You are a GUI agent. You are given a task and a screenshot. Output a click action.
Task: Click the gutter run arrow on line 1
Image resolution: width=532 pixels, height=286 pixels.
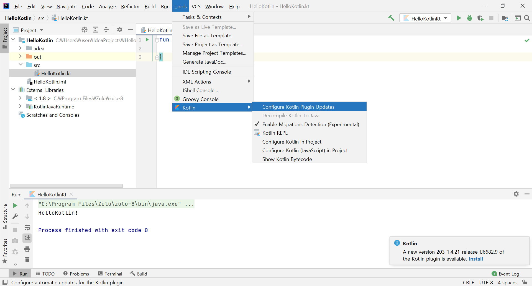coord(147,40)
